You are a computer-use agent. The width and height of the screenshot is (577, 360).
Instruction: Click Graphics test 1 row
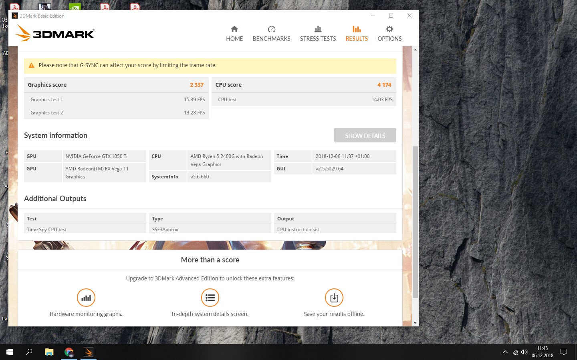(x=116, y=100)
